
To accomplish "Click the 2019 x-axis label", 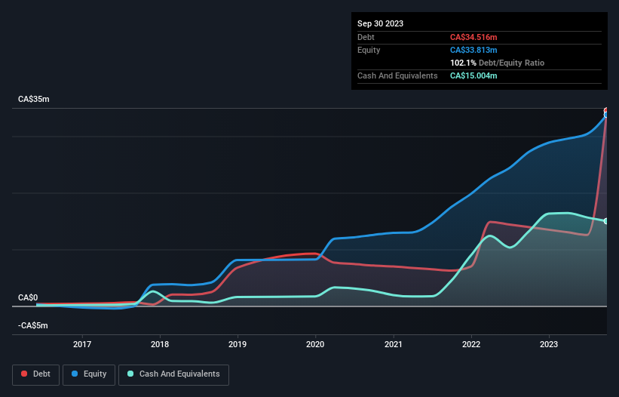I will [237, 344].
